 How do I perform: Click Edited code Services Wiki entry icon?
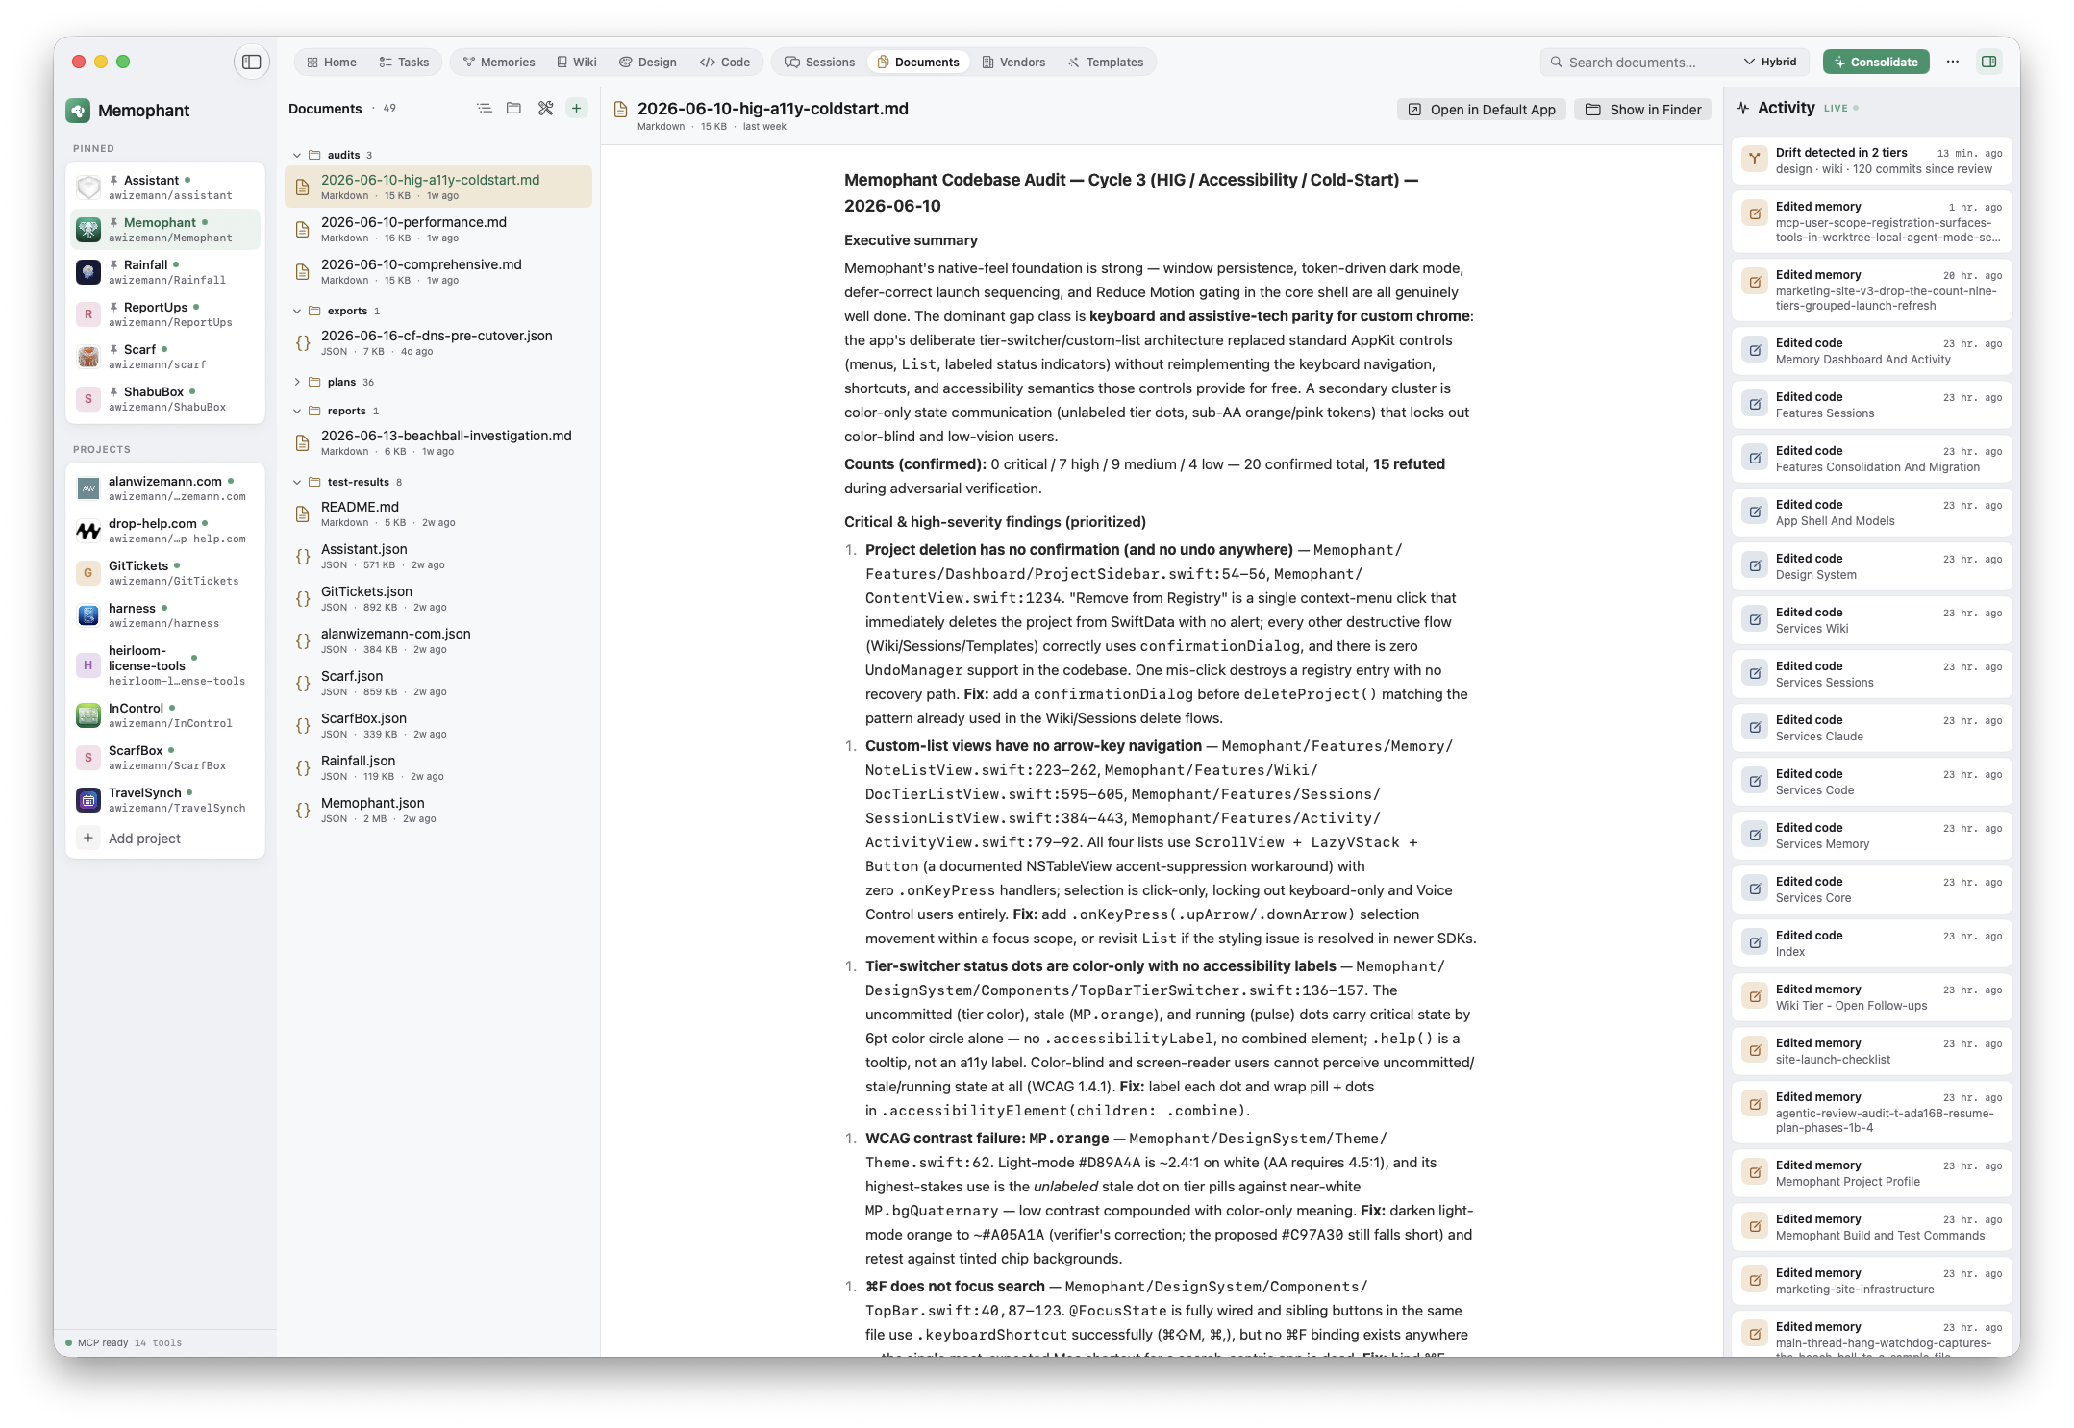pyautogui.click(x=1755, y=620)
